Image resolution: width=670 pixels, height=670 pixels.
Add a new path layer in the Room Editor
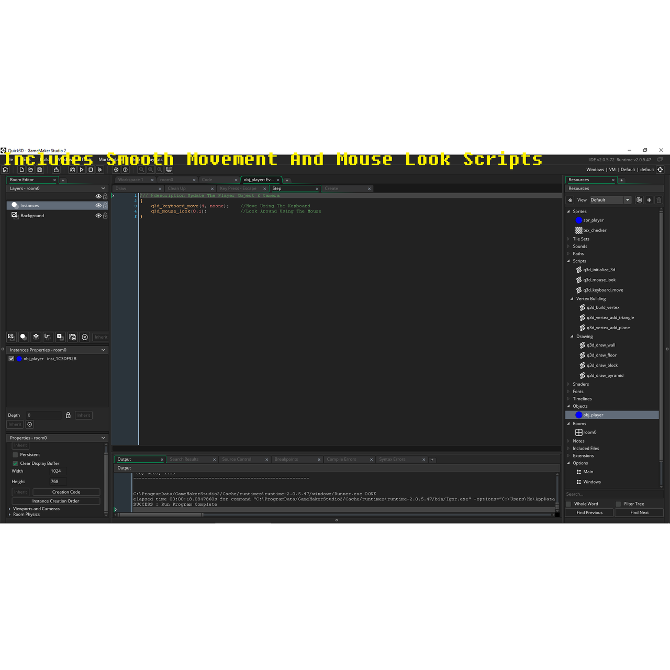pyautogui.click(x=47, y=337)
